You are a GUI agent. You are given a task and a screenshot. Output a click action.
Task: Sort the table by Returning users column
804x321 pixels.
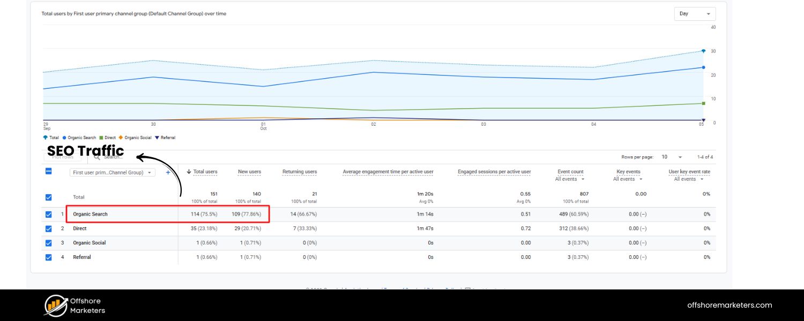pos(299,171)
